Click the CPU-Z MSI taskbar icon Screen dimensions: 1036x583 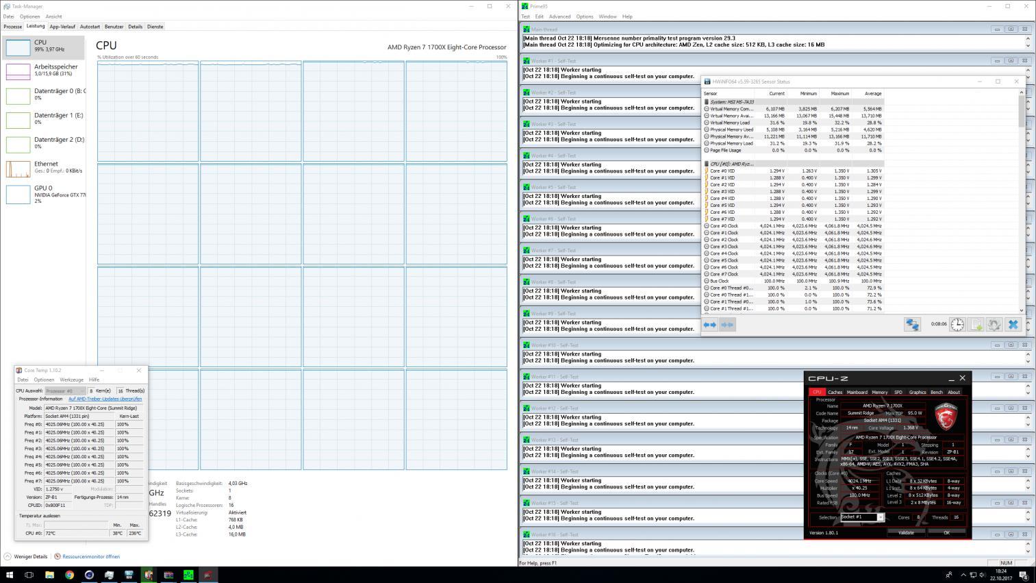(x=208, y=575)
